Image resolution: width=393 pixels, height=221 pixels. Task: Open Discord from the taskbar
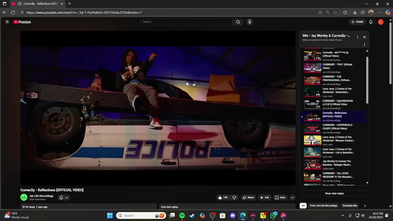click(233, 215)
